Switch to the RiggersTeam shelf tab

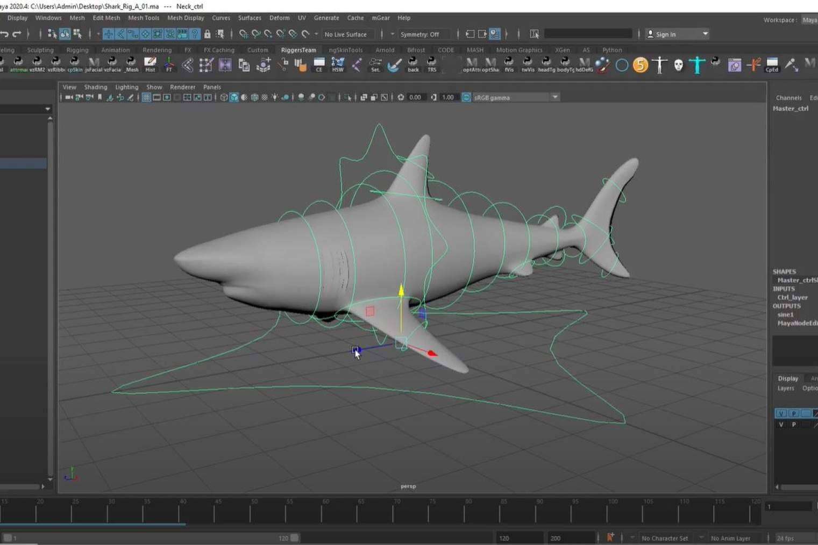298,49
